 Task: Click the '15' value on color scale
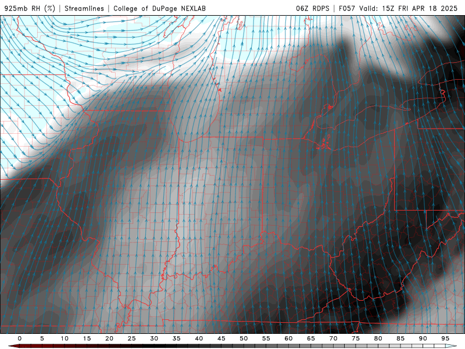tap(87, 339)
